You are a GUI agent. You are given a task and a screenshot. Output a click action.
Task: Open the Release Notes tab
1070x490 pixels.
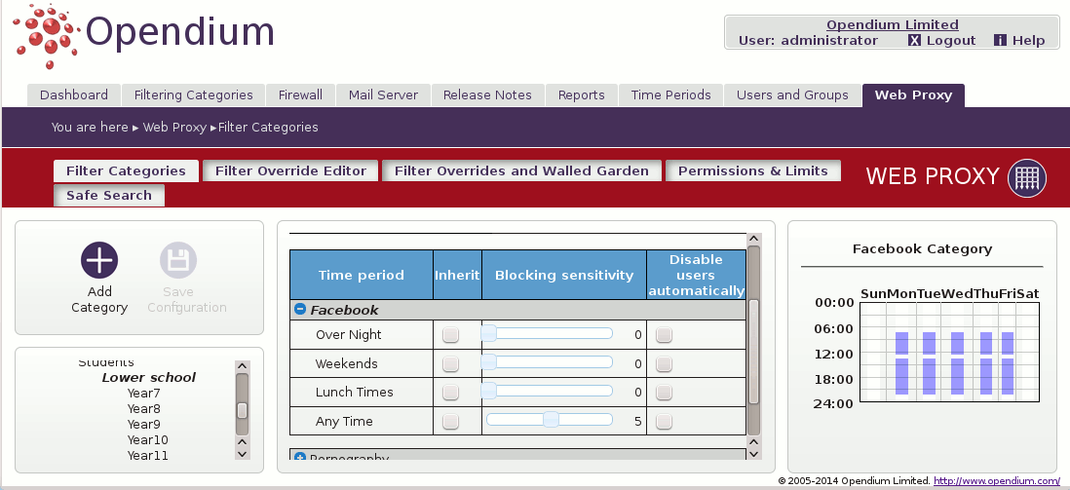(487, 94)
